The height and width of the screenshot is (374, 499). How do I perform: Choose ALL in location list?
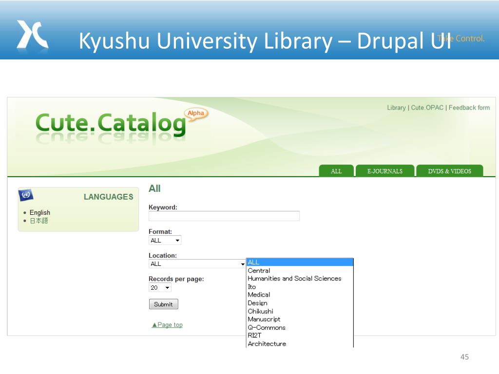point(300,262)
